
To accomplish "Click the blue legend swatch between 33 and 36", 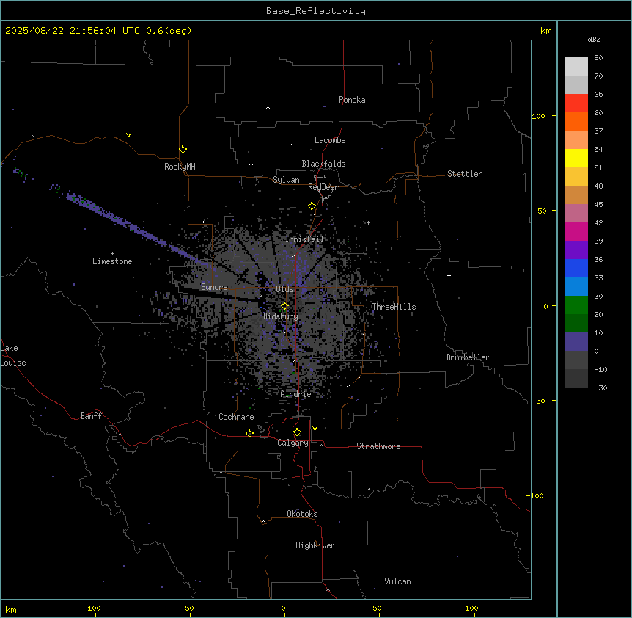I will [576, 269].
